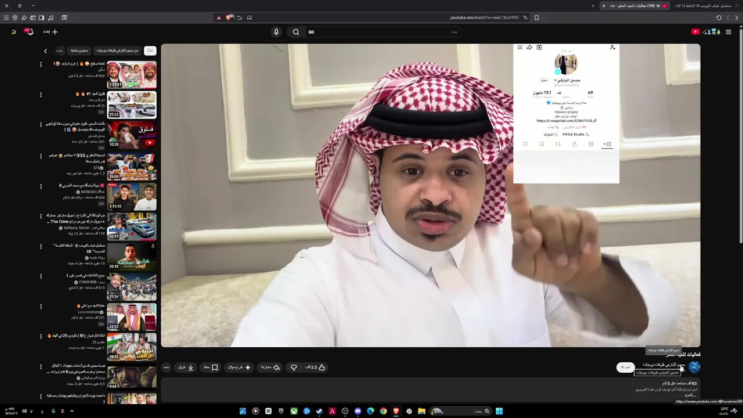Viewport: 743px width, 418px height.
Task: Open the Create (plus) button
Action: 51,32
